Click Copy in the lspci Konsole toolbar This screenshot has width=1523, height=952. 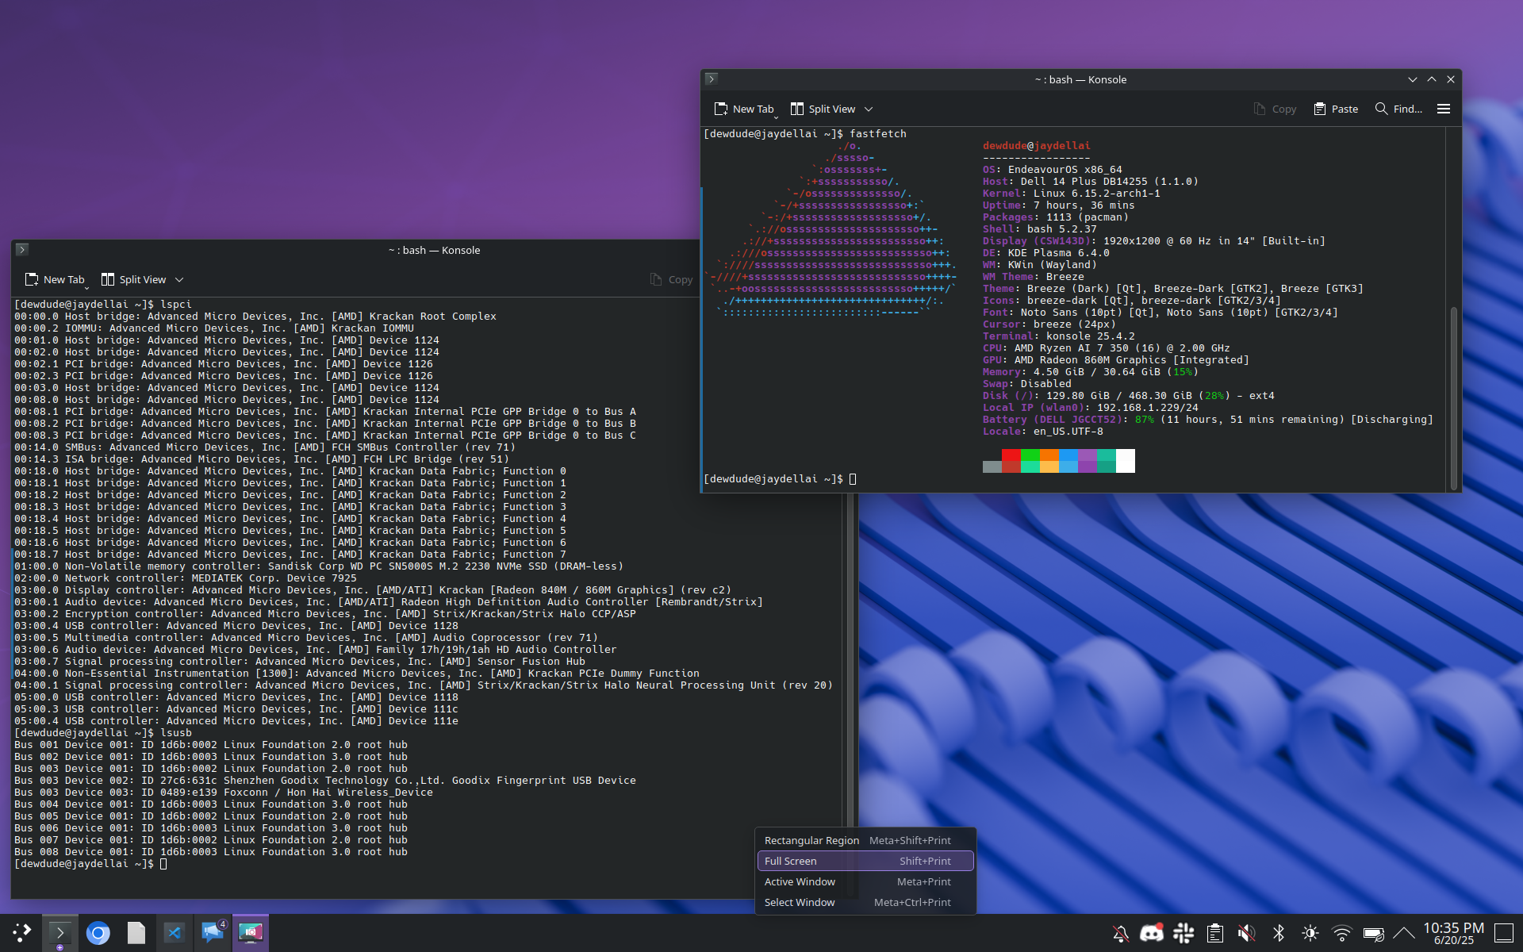(x=672, y=279)
